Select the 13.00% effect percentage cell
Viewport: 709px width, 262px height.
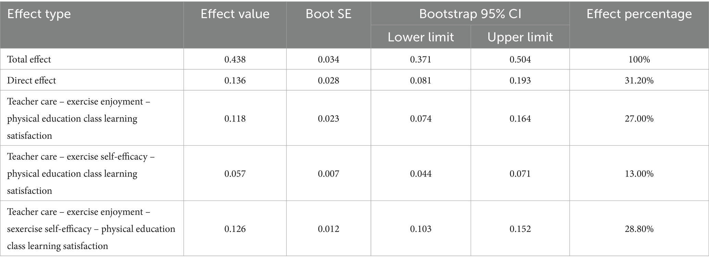[639, 174]
